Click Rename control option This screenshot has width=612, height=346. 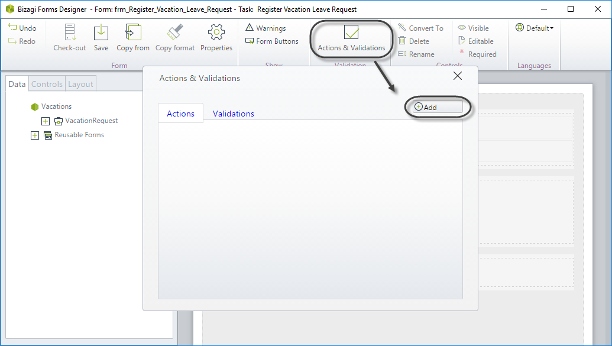click(x=416, y=54)
